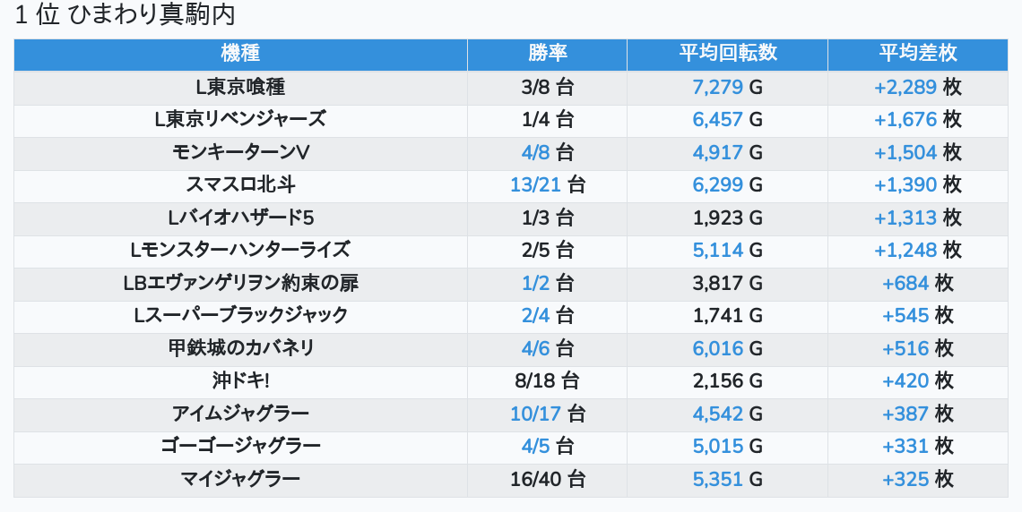Click the +331 枚 value for ゴーゴージャグラー

tap(917, 446)
